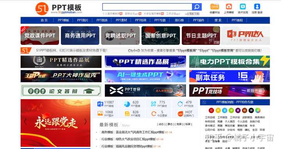Click the 51 PPT模板 site logo
This screenshot has height=149, width=281.
point(59,9)
